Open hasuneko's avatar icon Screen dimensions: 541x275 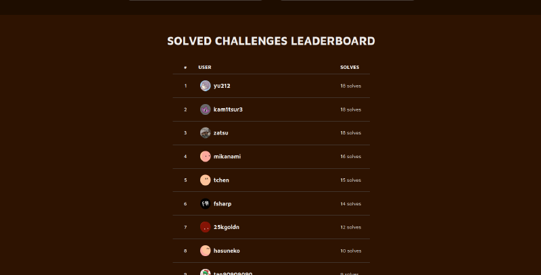[x=205, y=251]
